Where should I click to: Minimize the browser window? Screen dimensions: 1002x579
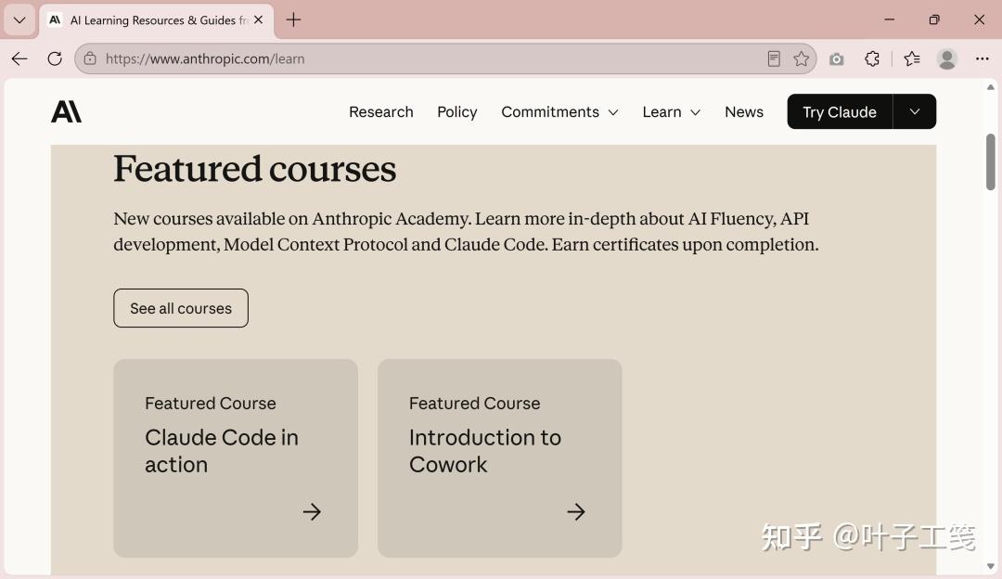click(x=889, y=19)
